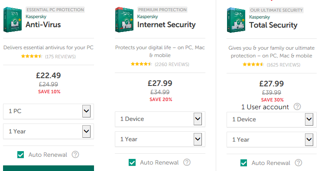Open the 175 Reviews link
Viewport: 318px width, 171px height.
pyautogui.click(x=60, y=57)
